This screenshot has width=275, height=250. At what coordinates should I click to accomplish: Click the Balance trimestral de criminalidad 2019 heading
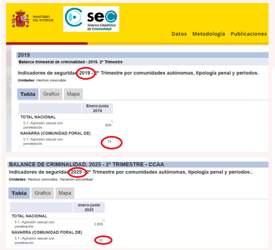[x=70, y=62]
